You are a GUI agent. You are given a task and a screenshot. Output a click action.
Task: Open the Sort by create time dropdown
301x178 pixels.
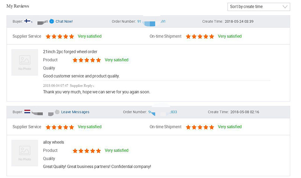tap(258, 7)
